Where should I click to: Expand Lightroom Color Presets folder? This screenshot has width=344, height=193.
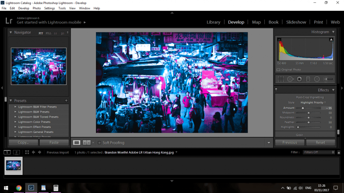click(15, 122)
